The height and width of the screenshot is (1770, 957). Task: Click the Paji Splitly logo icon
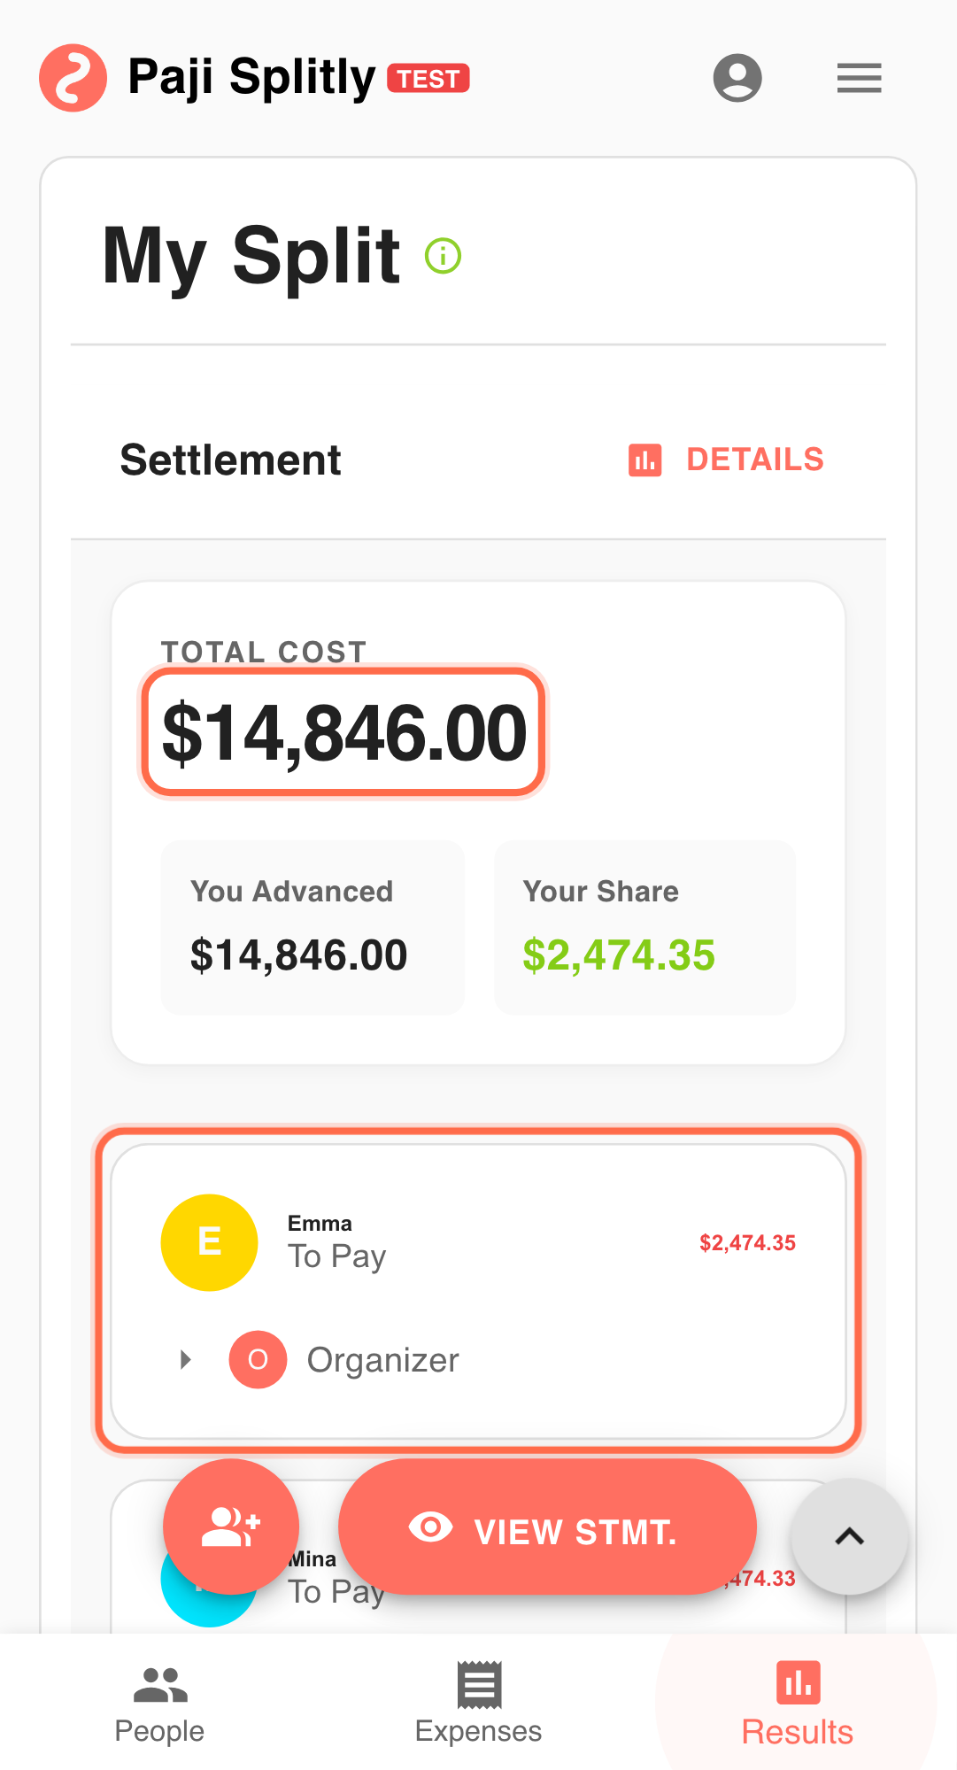[x=73, y=78]
